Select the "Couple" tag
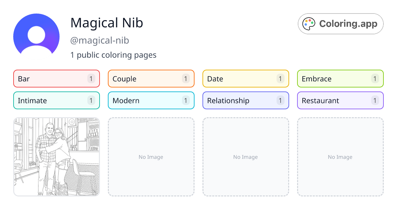Screen dimensions: 397x208 tap(151, 79)
